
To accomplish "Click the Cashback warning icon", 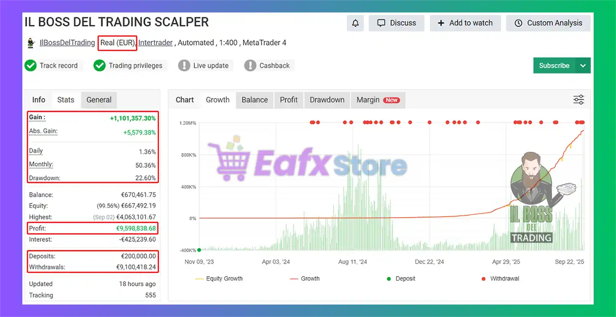I will (250, 66).
